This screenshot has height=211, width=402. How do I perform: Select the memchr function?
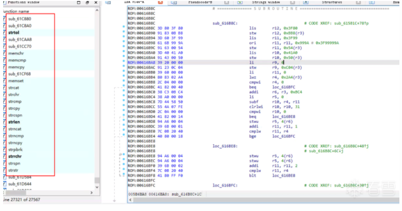click(x=16, y=53)
